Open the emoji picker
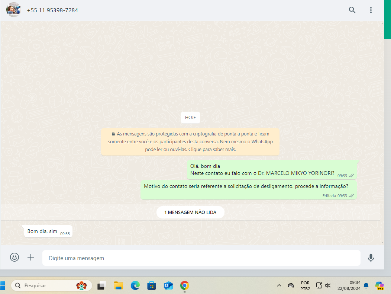The height and width of the screenshot is (294, 391). pyautogui.click(x=14, y=257)
